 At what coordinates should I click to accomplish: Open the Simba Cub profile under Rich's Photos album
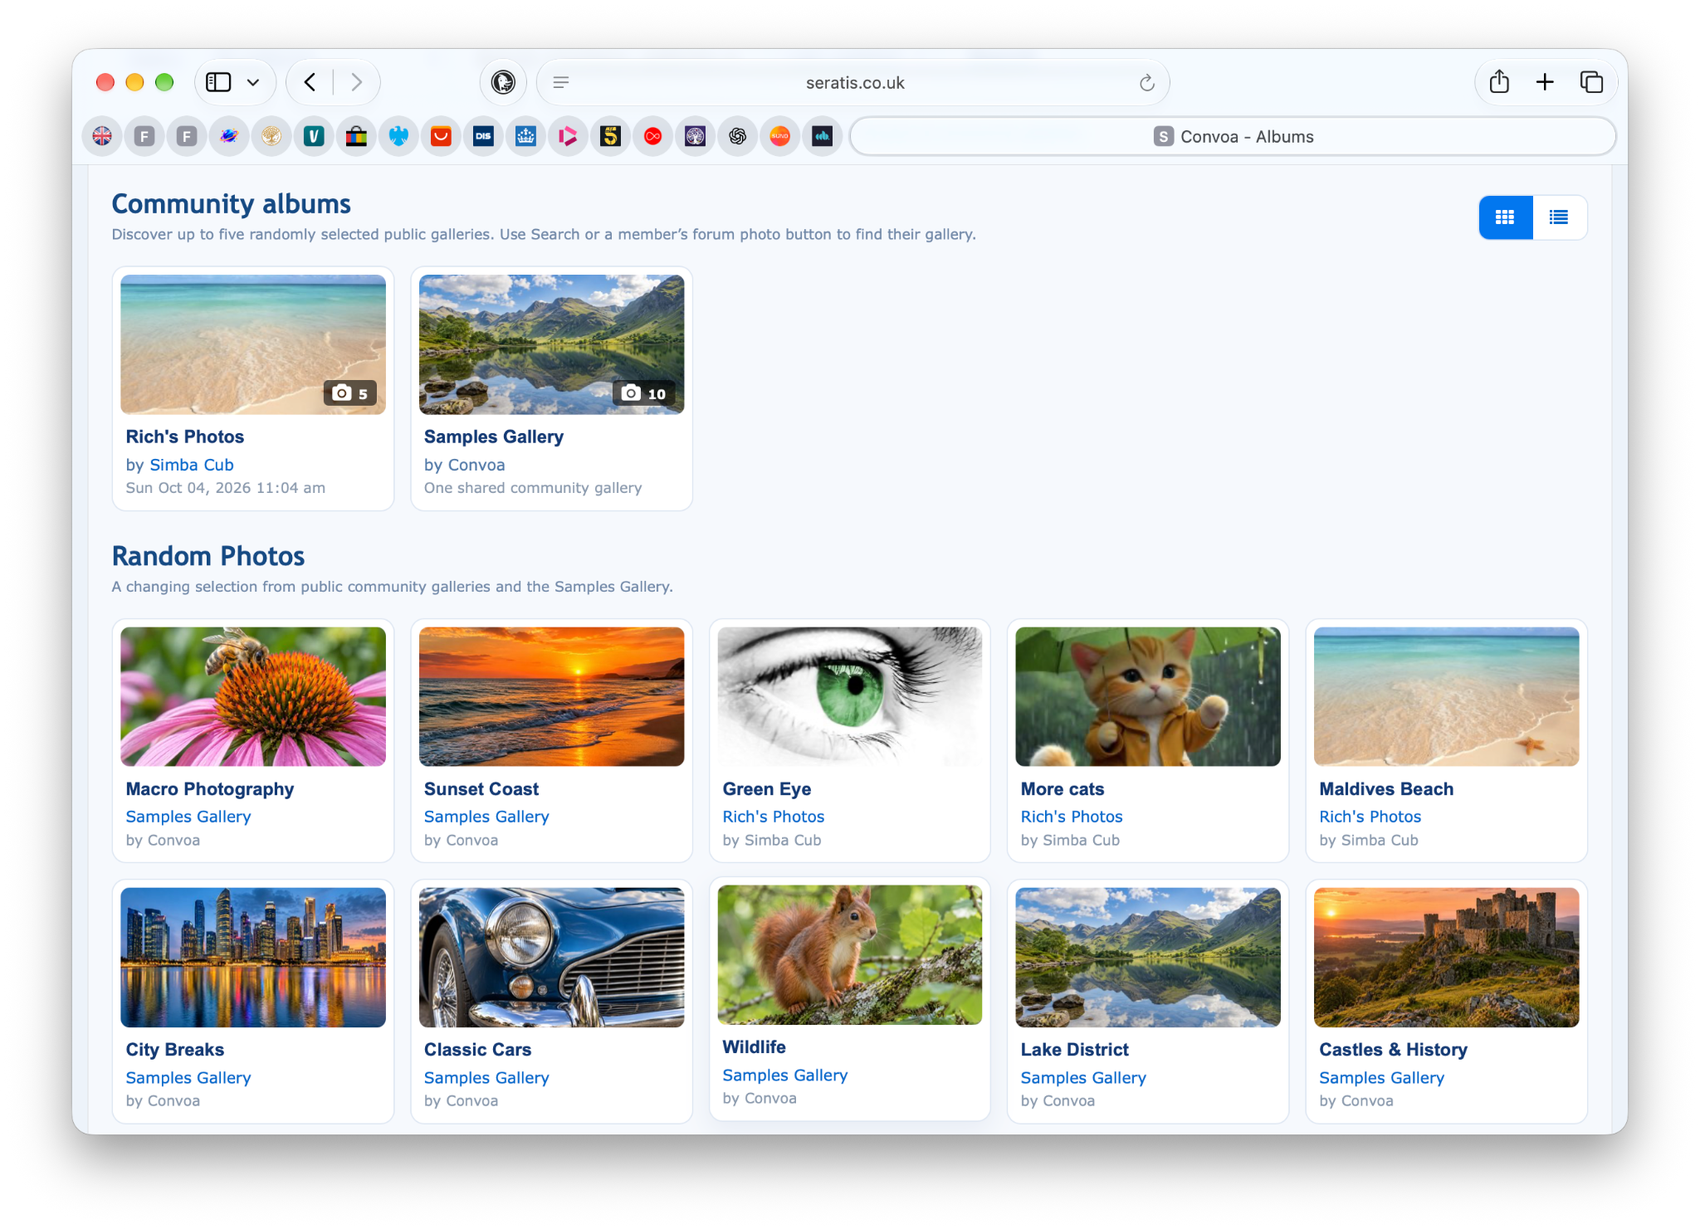tap(192, 465)
